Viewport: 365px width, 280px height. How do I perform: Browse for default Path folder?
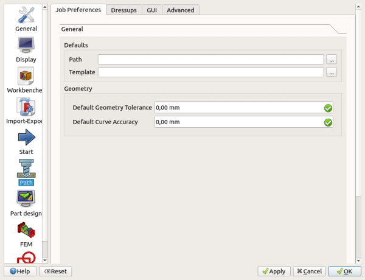332,60
